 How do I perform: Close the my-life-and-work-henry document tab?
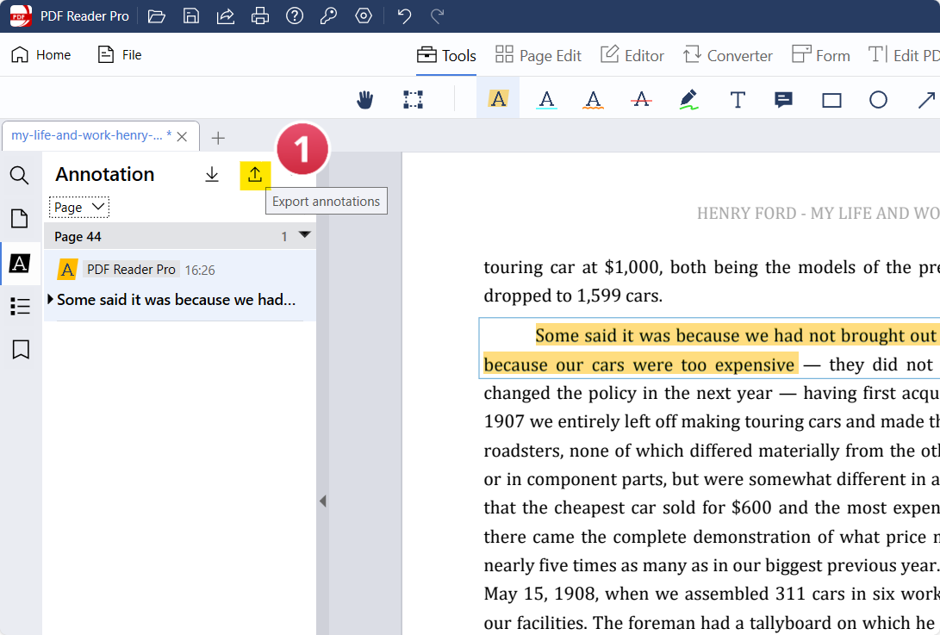coord(183,137)
